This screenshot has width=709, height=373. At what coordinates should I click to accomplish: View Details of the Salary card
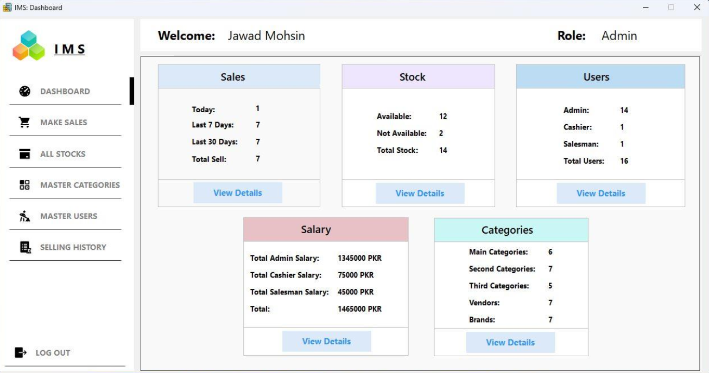pos(326,342)
